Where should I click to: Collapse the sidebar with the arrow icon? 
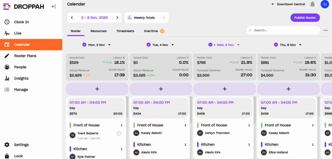click(x=53, y=6)
